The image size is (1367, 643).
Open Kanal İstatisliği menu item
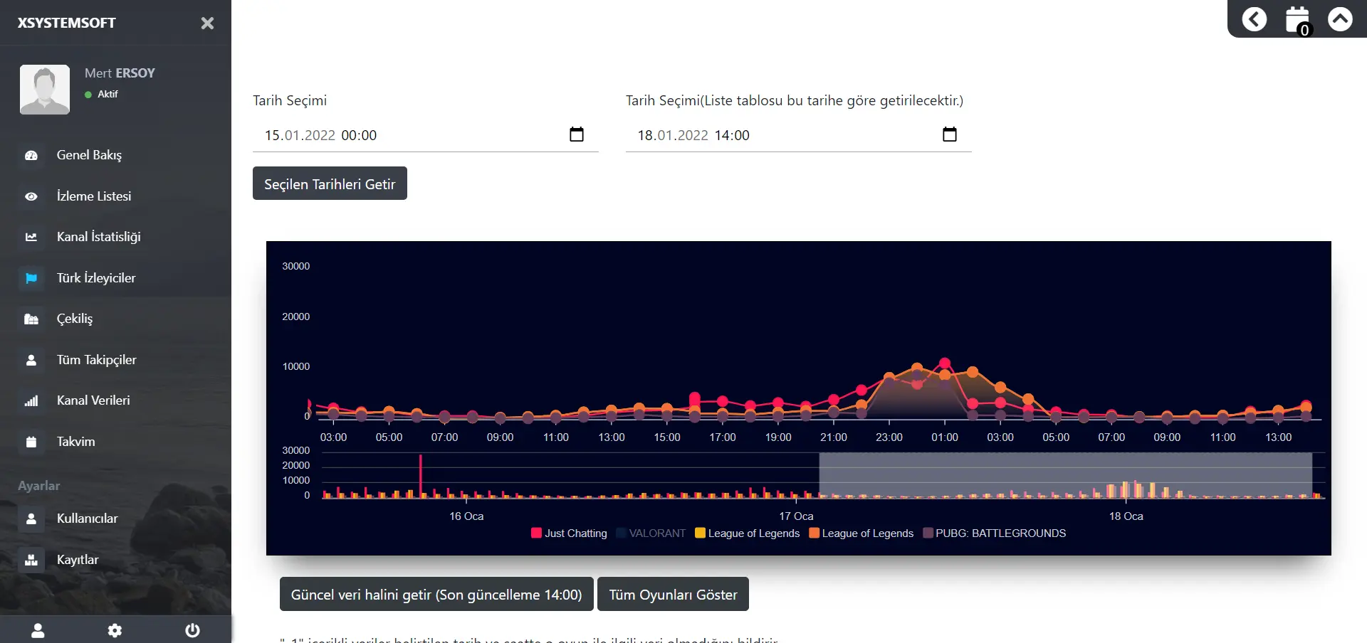click(98, 237)
